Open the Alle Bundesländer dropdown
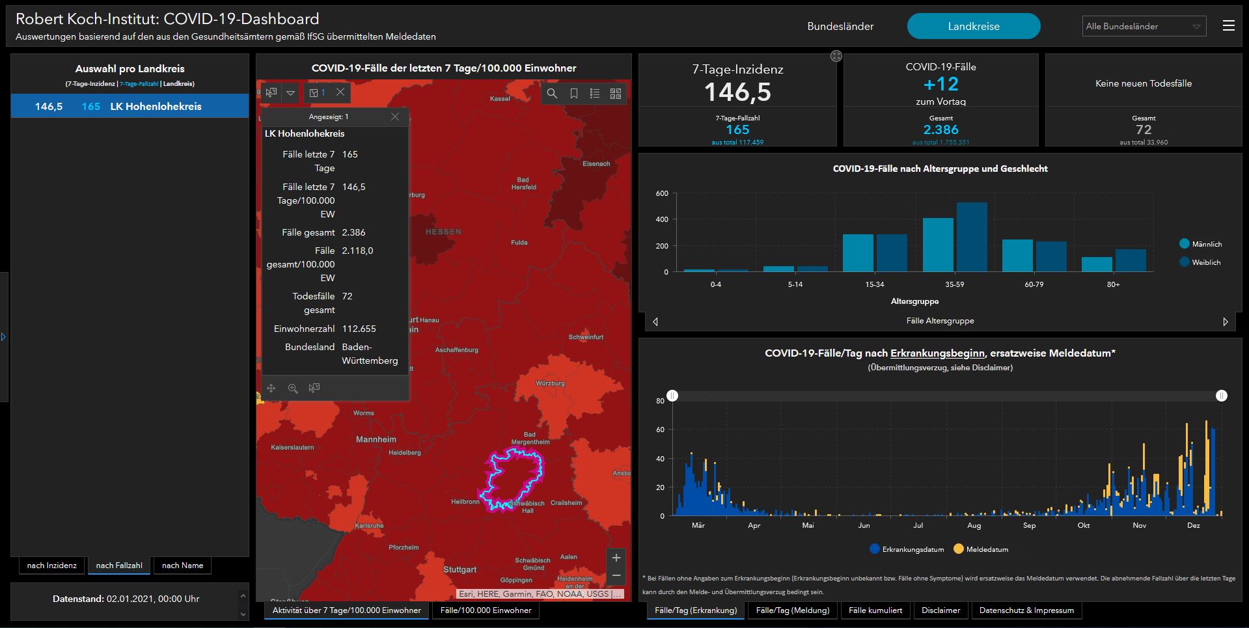The image size is (1249, 628). pyautogui.click(x=1144, y=27)
